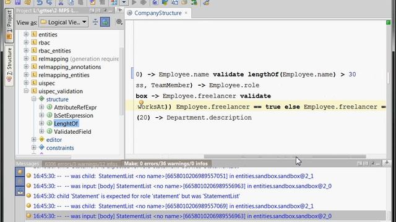Click 'lengthOf' in the editor code

(263, 75)
